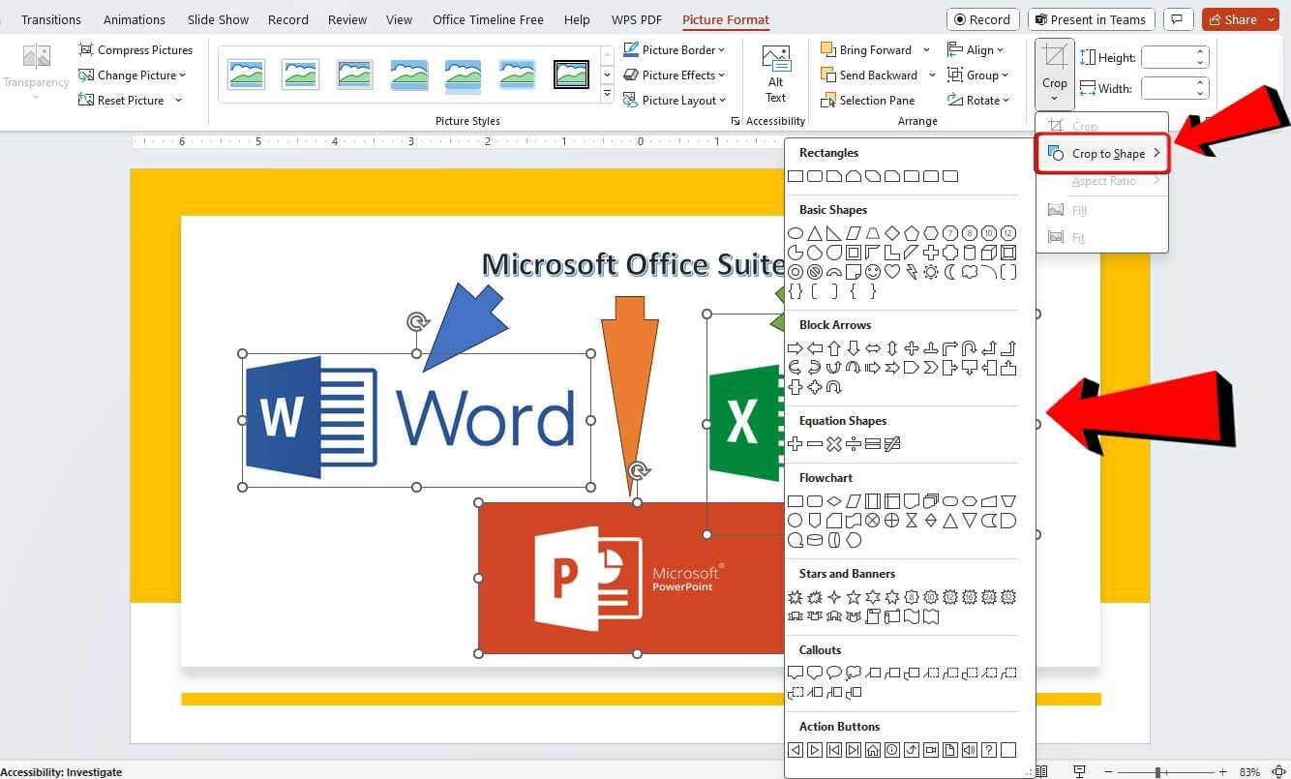Pick the 32-point star shape
This screenshot has height=779, width=1291.
[x=1008, y=597]
